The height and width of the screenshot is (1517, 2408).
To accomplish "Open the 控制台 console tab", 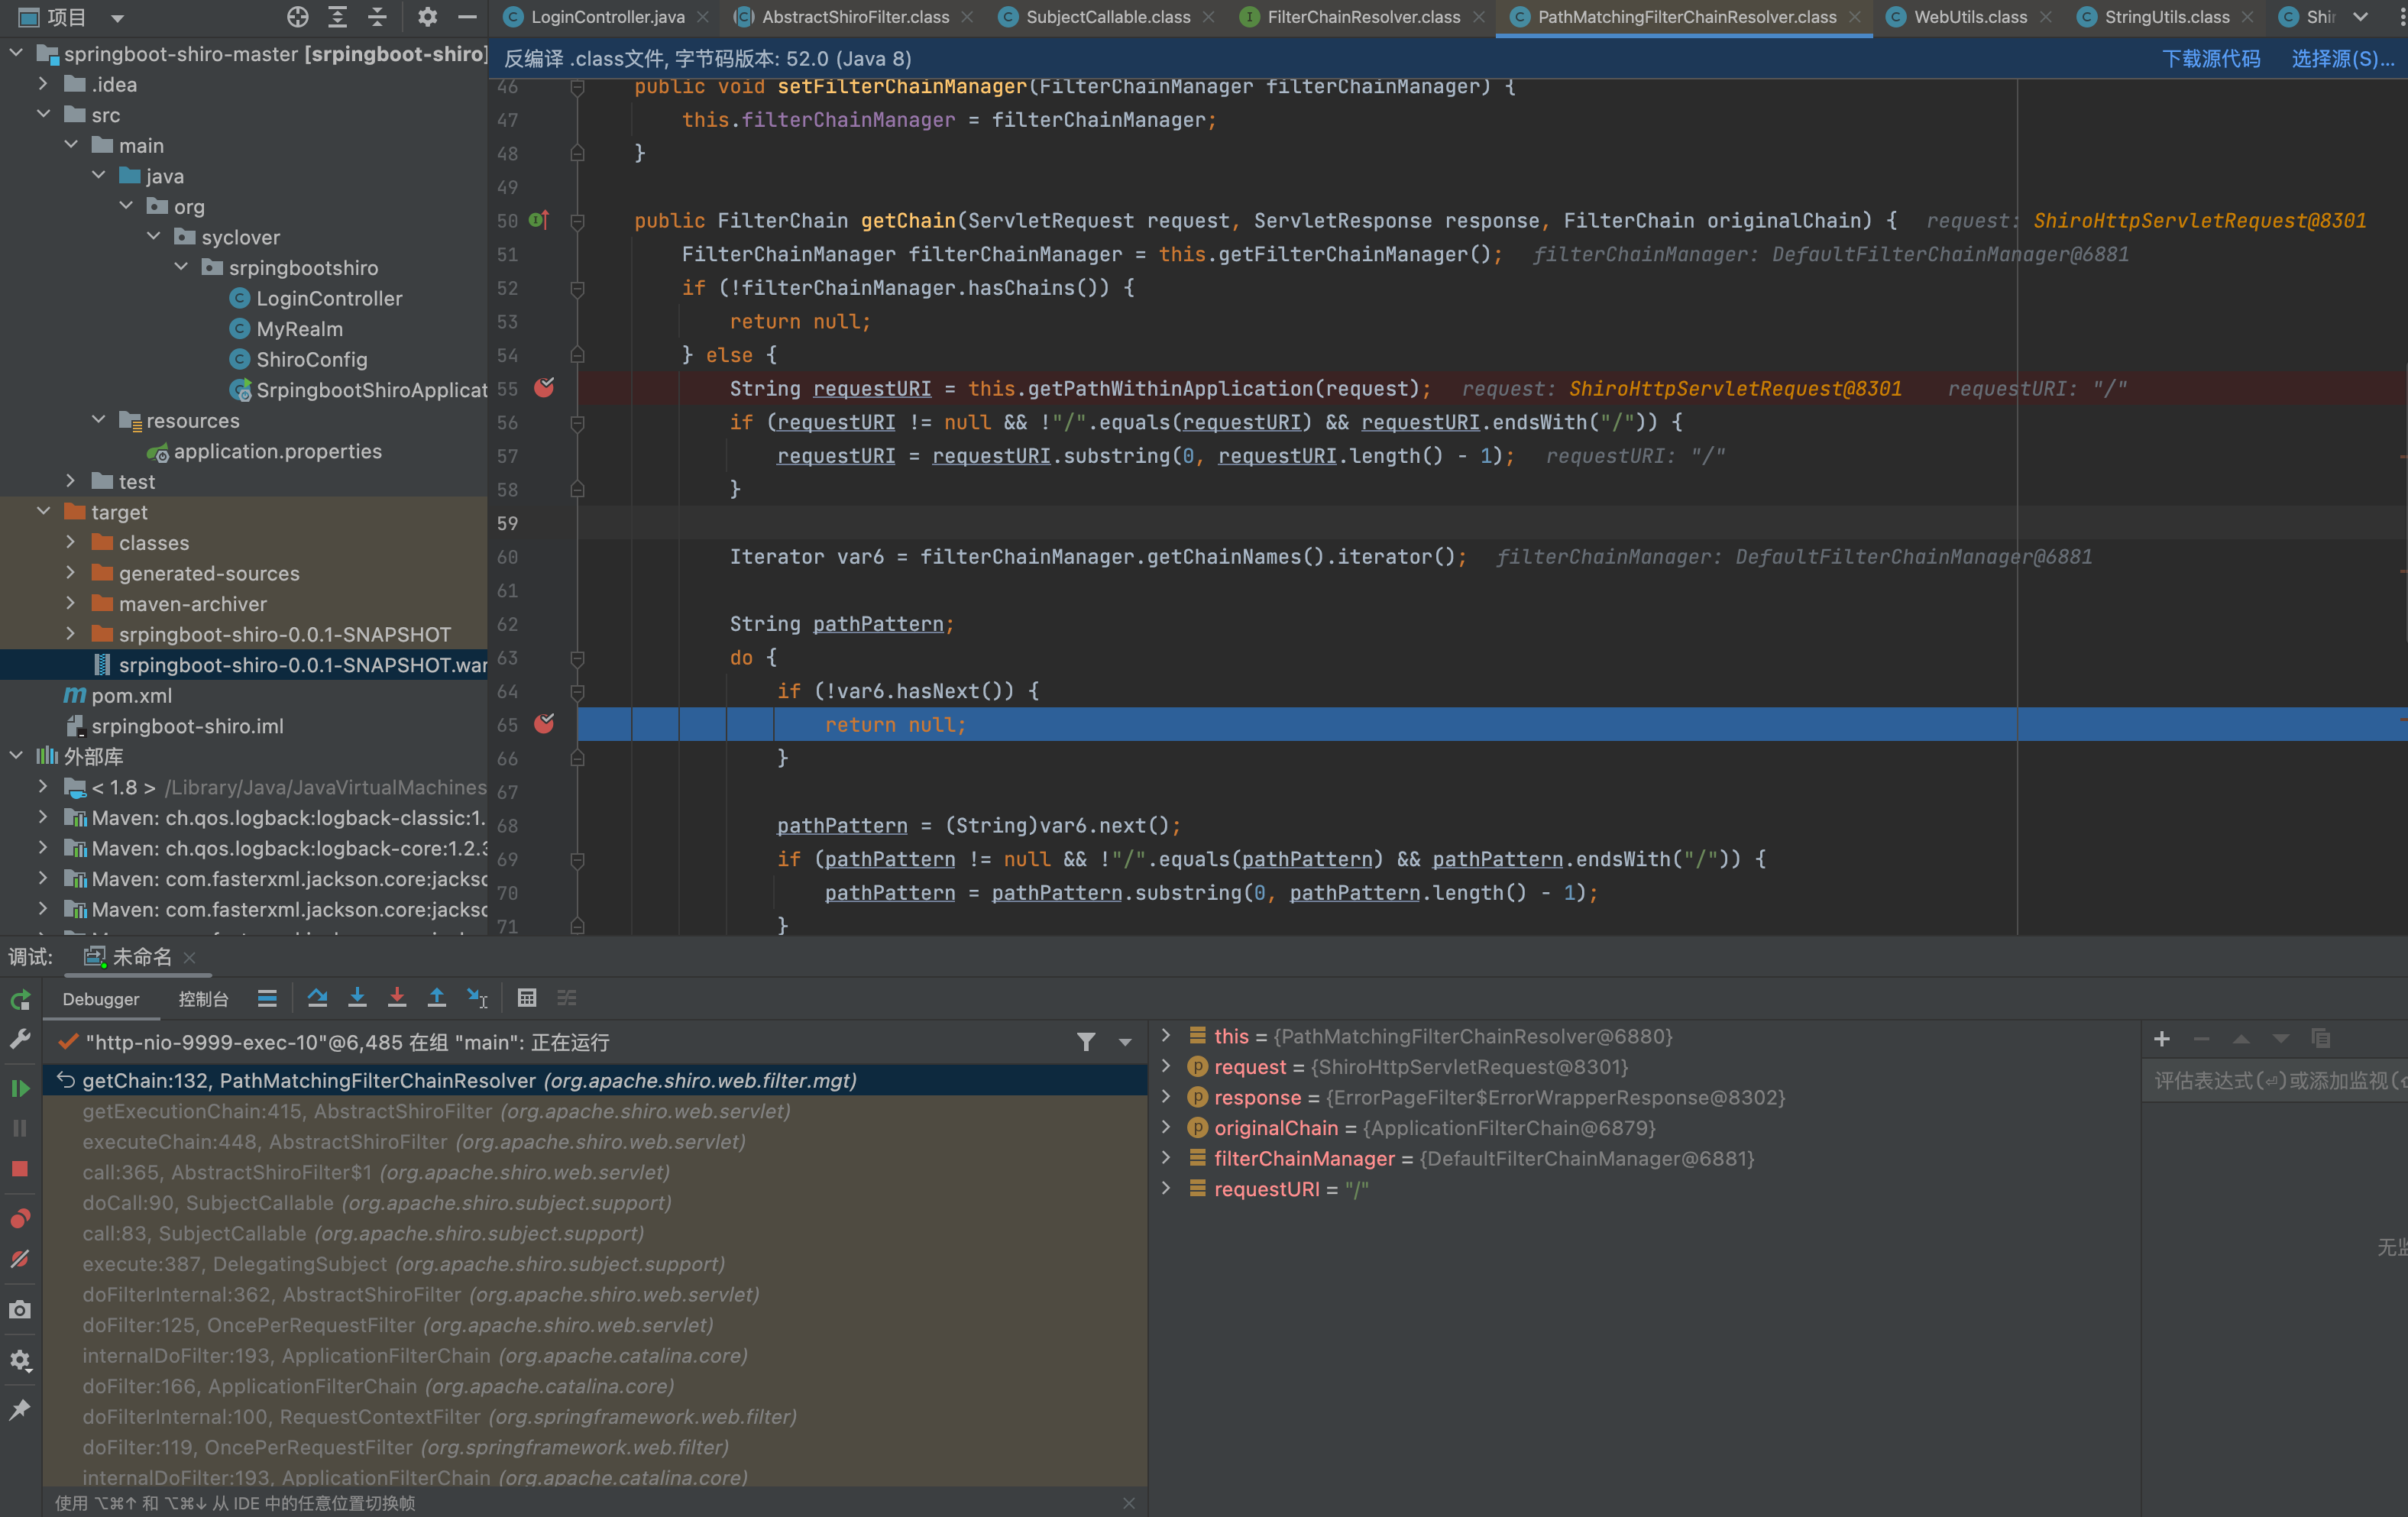I will pos(203,999).
